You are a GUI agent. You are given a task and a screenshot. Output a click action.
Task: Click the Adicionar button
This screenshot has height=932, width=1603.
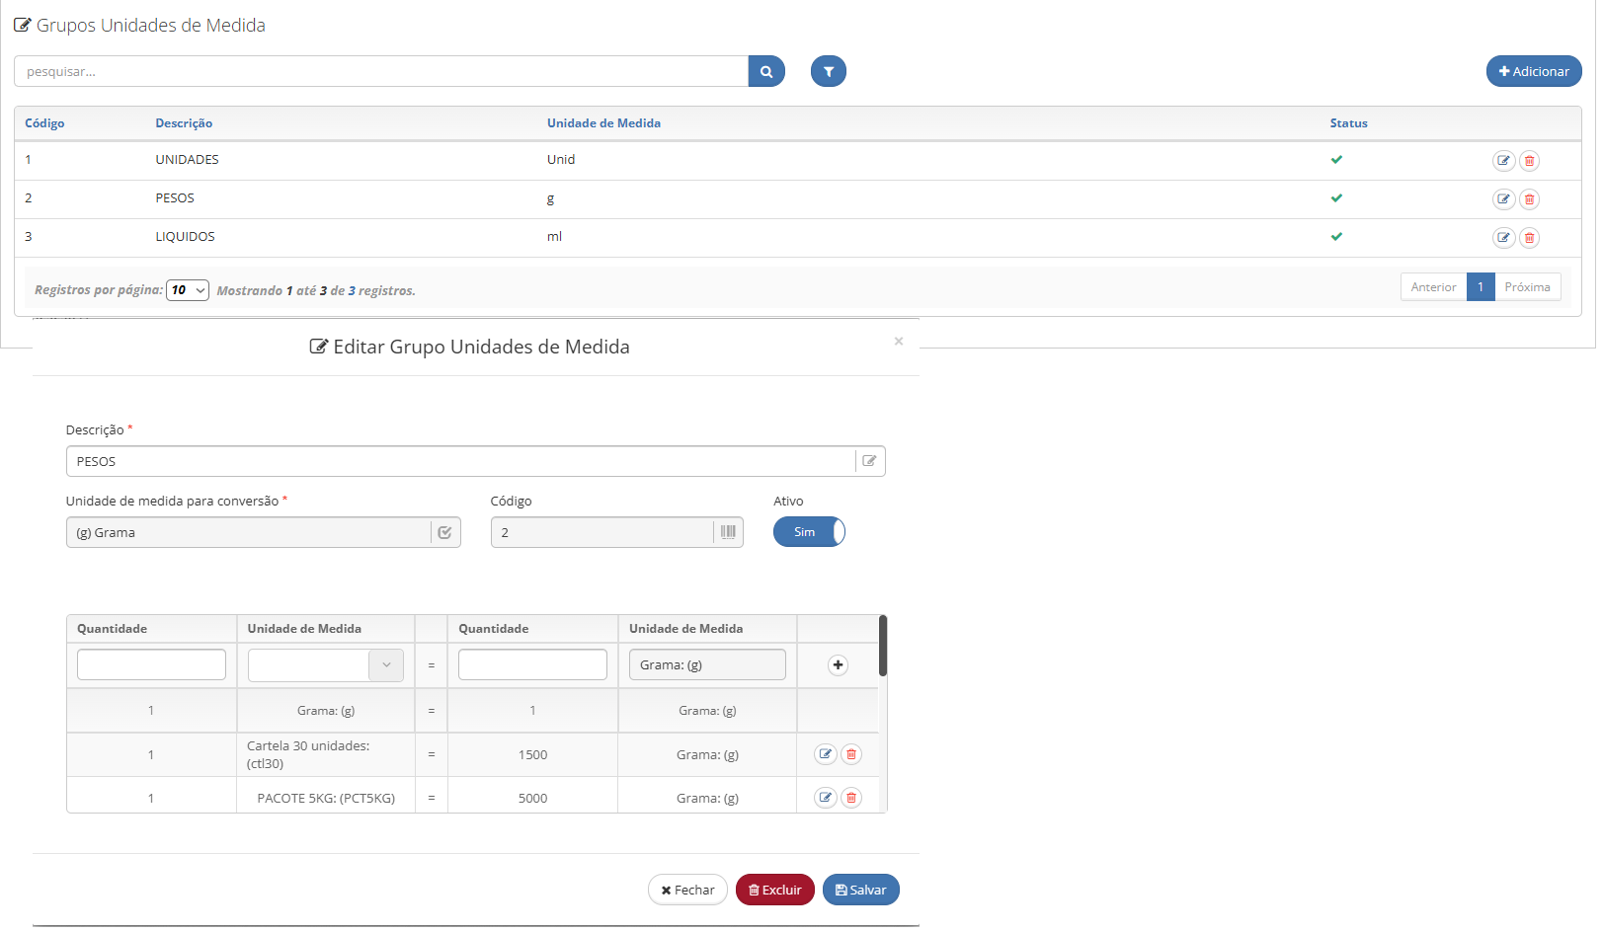[x=1534, y=71]
